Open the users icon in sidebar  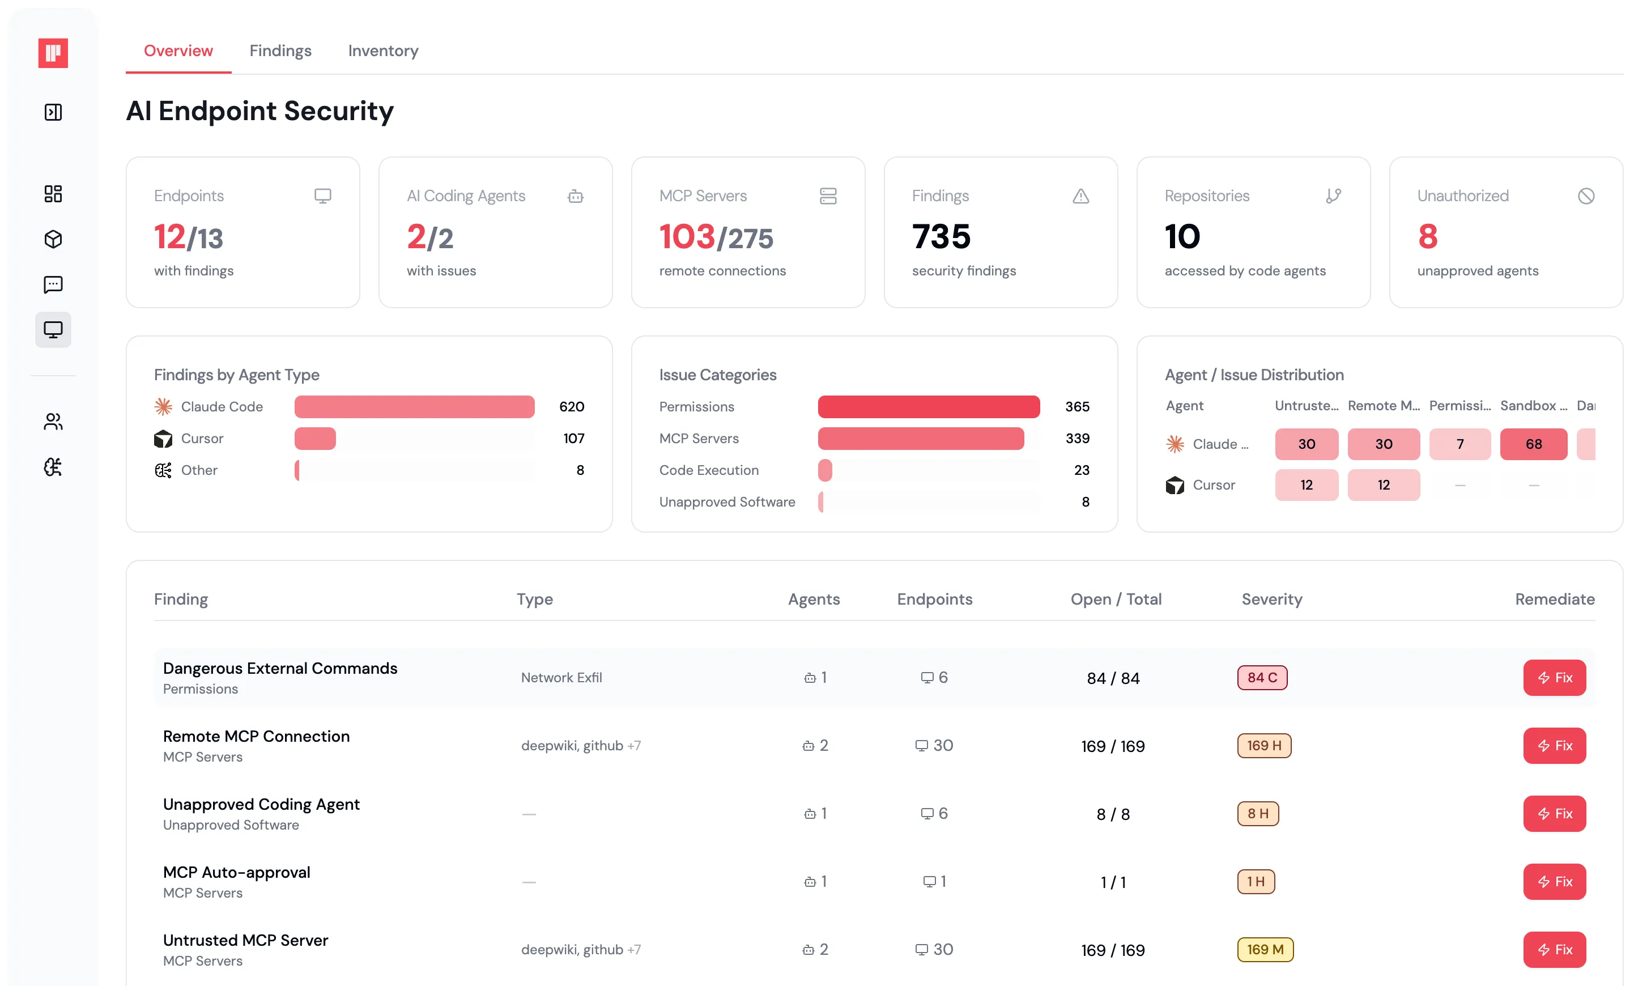[x=53, y=422]
